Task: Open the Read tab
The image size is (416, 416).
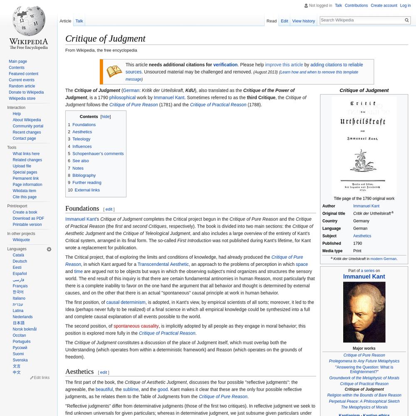Action: [x=271, y=21]
